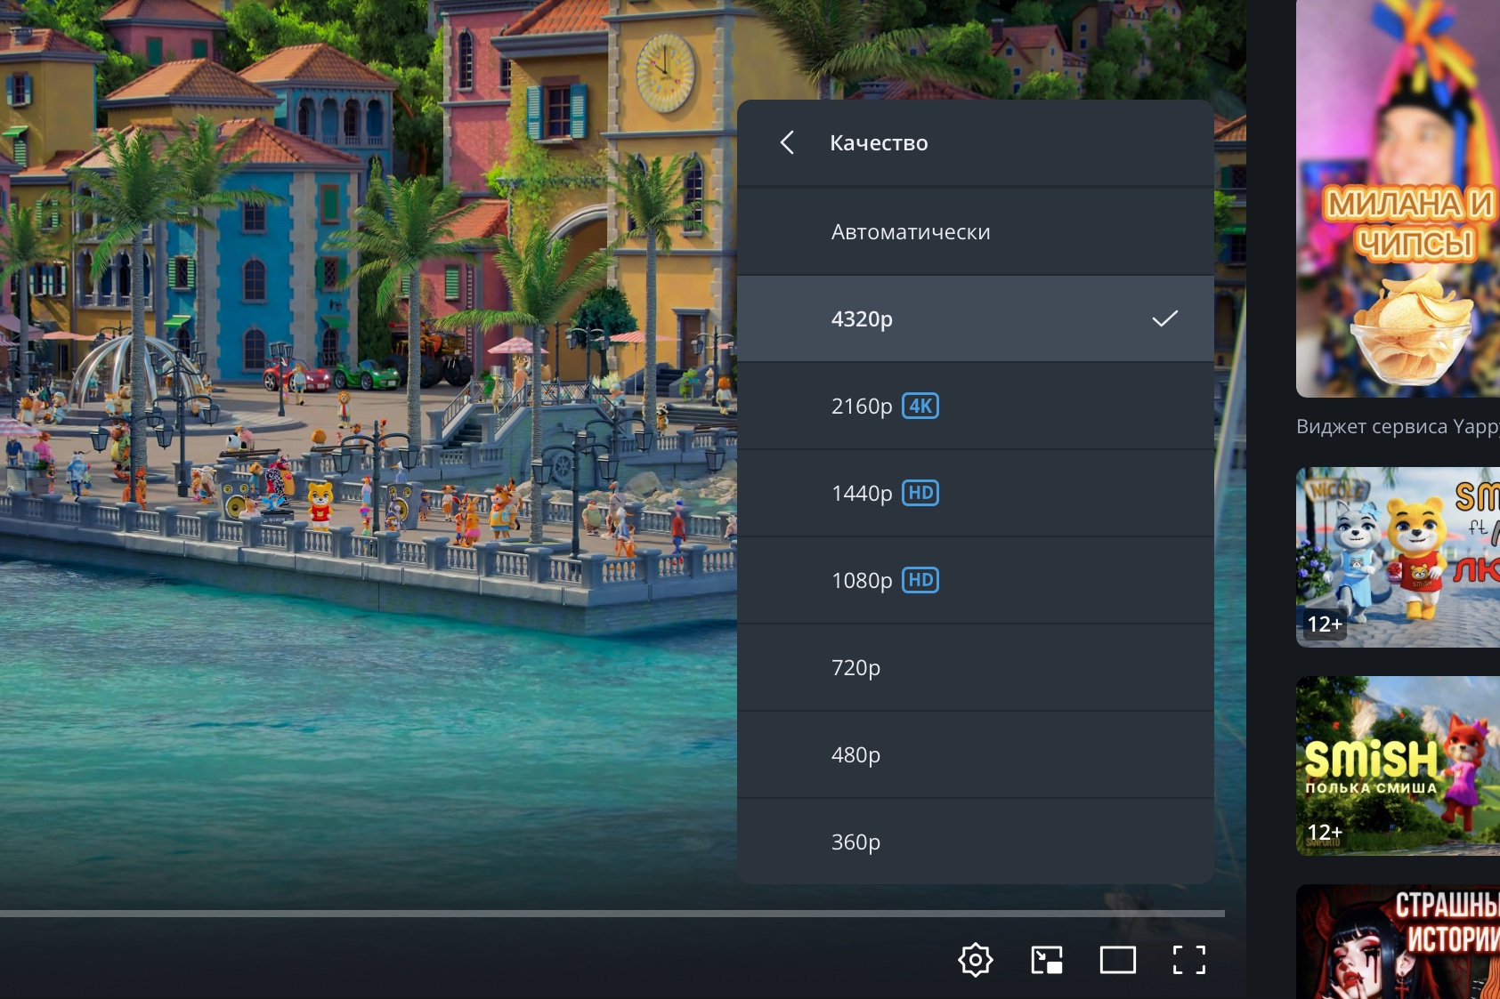This screenshot has width=1500, height=999.
Task: Choose 1440p HD quality
Action: pos(976,493)
